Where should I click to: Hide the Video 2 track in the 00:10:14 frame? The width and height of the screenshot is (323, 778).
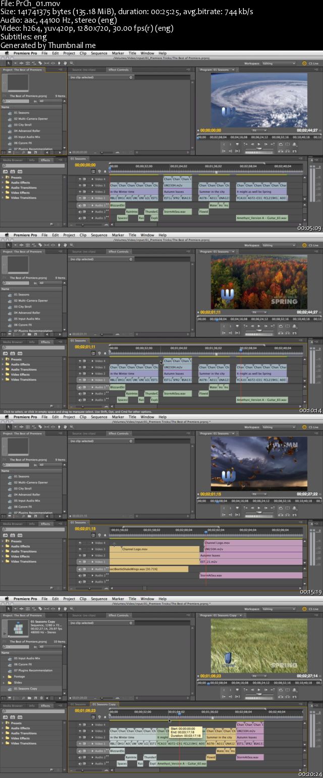coord(80,373)
